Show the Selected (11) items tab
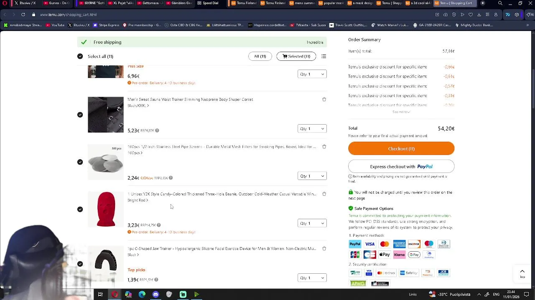This screenshot has height=300, width=535. tap(296, 56)
